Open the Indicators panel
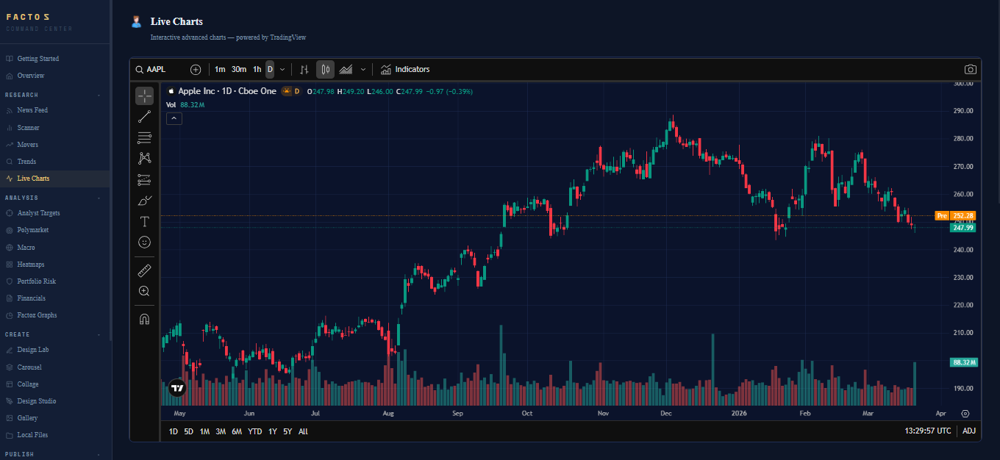 [x=405, y=69]
